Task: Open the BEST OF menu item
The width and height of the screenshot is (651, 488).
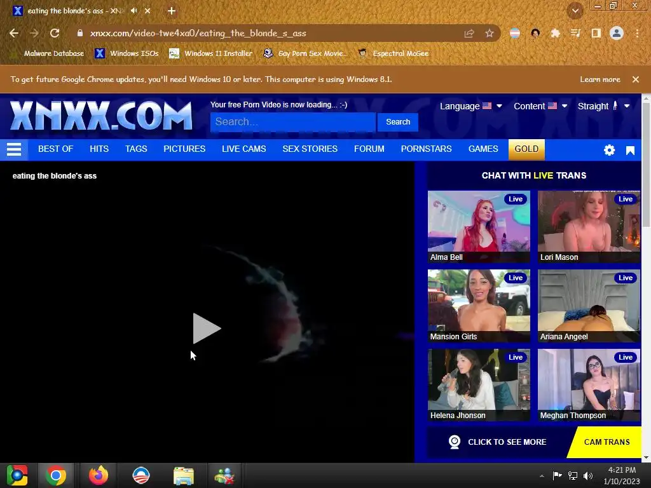Action: pyautogui.click(x=56, y=149)
